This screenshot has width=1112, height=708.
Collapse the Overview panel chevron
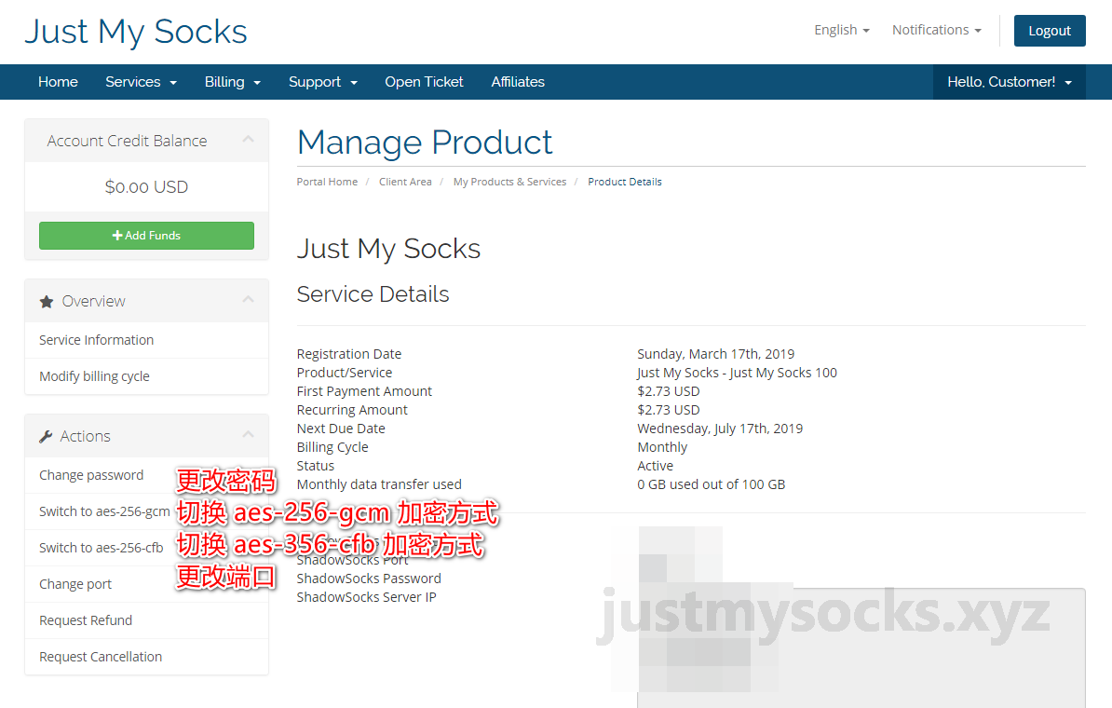(248, 300)
